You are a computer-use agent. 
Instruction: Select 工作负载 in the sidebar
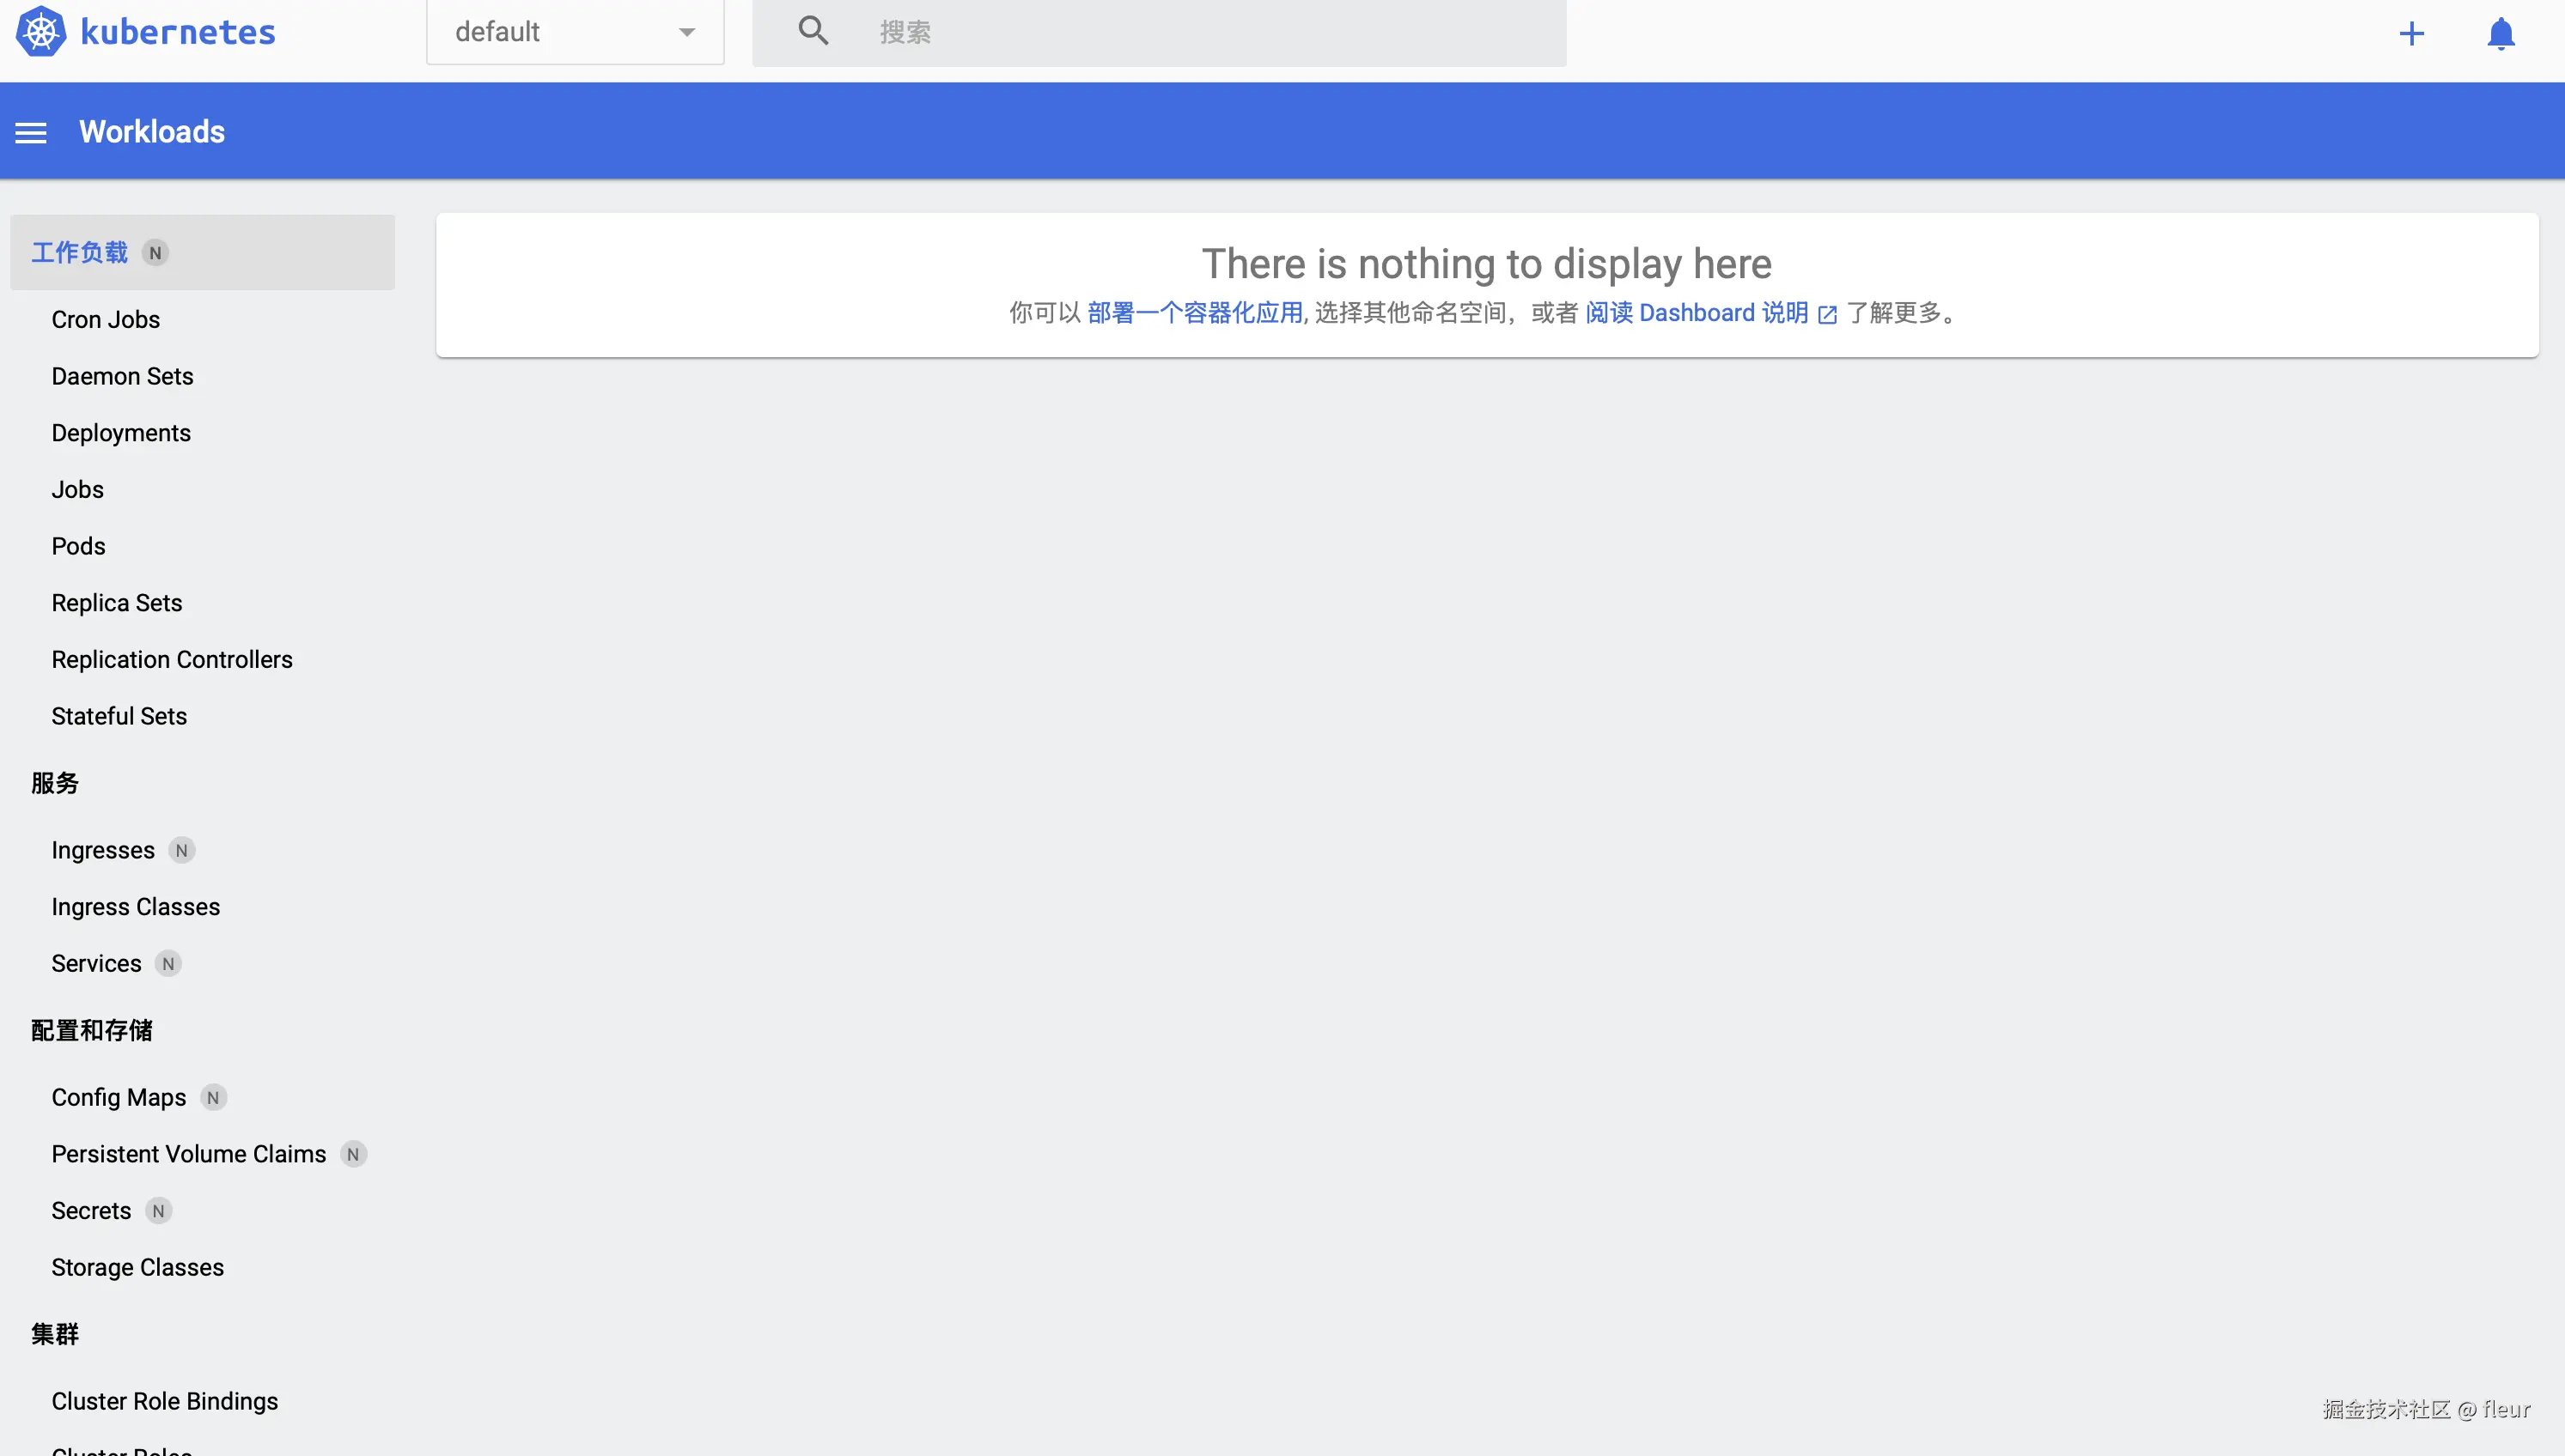point(80,252)
